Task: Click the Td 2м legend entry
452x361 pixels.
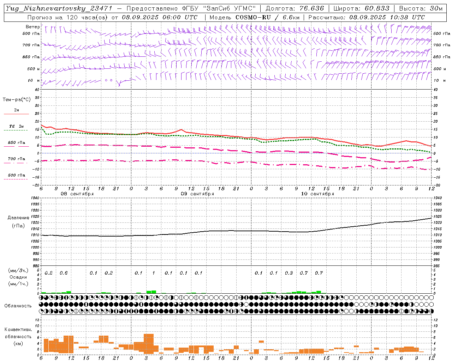Action: point(17,126)
